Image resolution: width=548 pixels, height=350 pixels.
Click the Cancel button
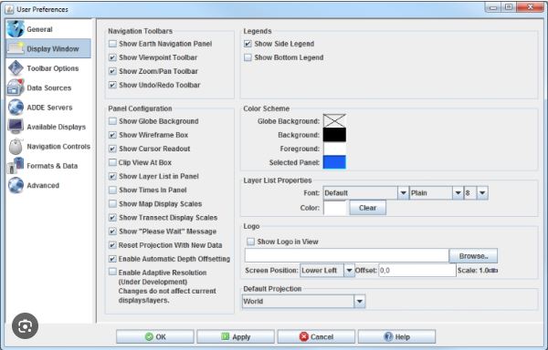[316, 336]
